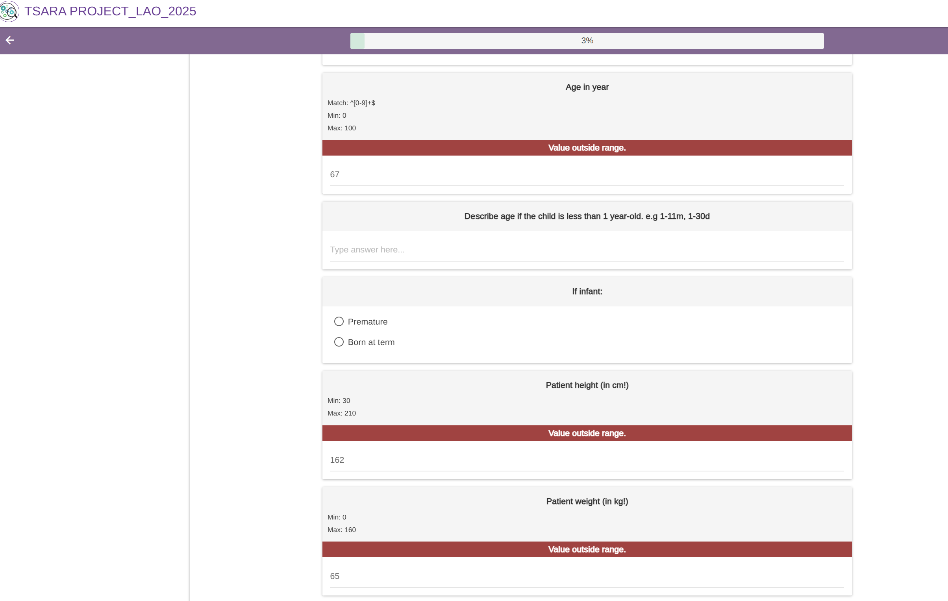Screen dimensions: 948x601
Task: Focus the Patient height input field
Action: 587,460
